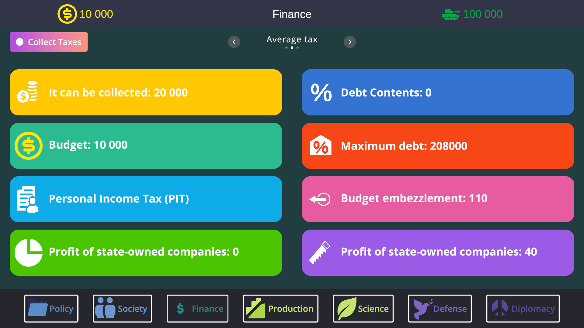Select previous tax level with left chevron

(x=234, y=42)
